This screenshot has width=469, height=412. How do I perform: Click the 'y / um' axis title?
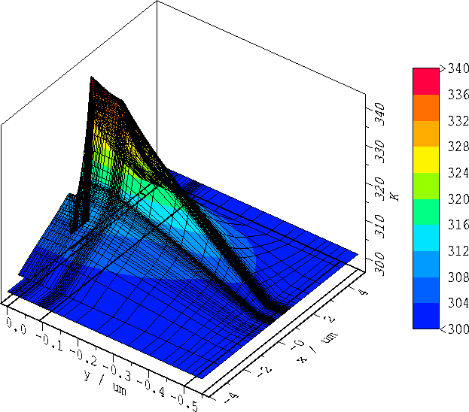pyautogui.click(x=105, y=383)
